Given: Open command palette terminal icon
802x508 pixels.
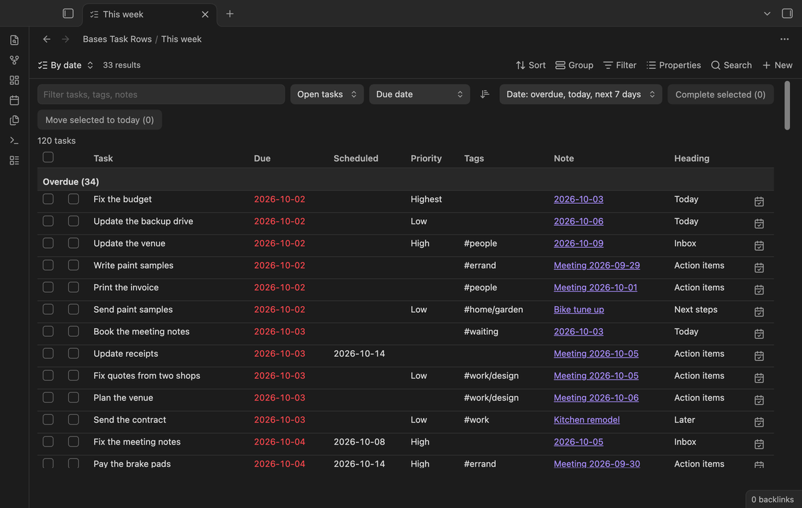Looking at the screenshot, I should [14, 140].
